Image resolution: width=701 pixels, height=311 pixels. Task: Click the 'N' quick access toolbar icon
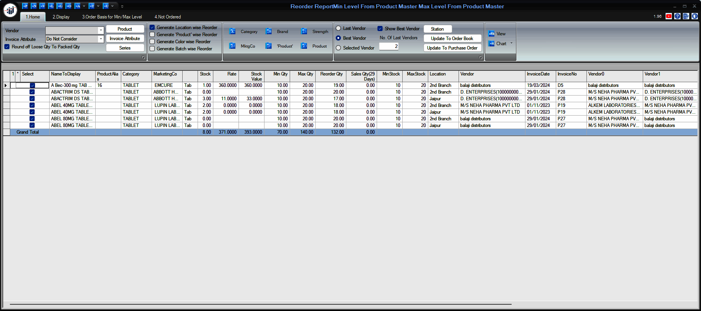(34, 6)
